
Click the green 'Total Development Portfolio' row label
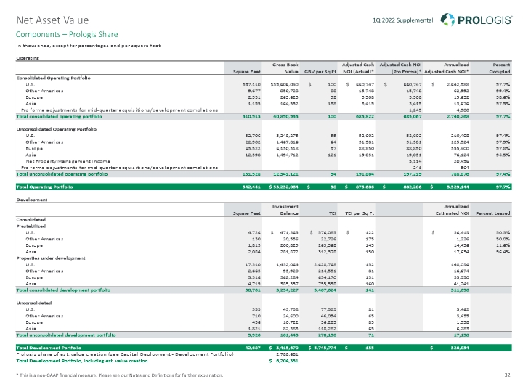click(x=49, y=348)
